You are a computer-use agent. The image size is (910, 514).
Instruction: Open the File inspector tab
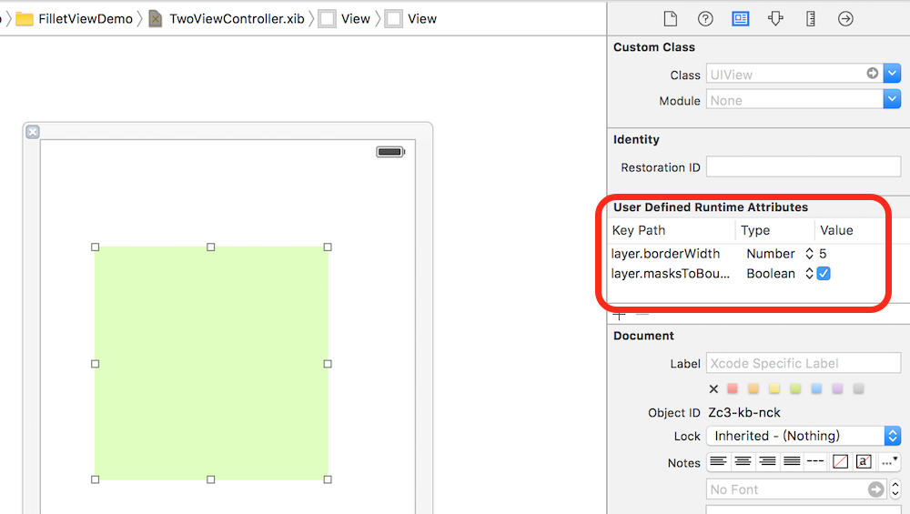pyautogui.click(x=671, y=18)
